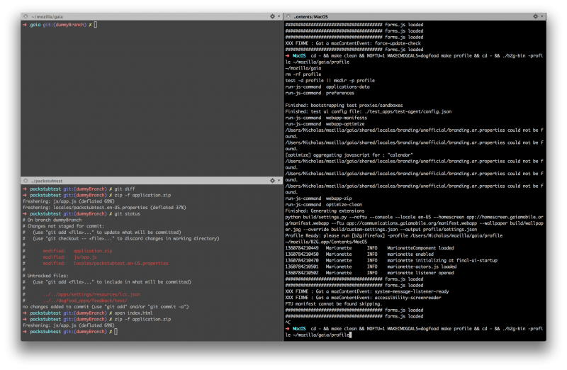This screenshot has height=370, width=567.
Task: Click the 'system-message-listener-ready' FIXME line
Action: click(x=366, y=291)
